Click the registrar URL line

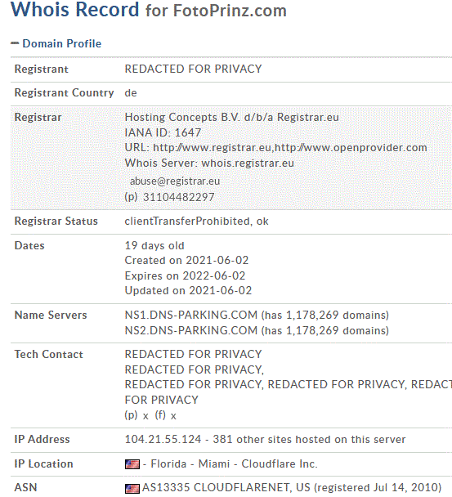[x=275, y=148]
